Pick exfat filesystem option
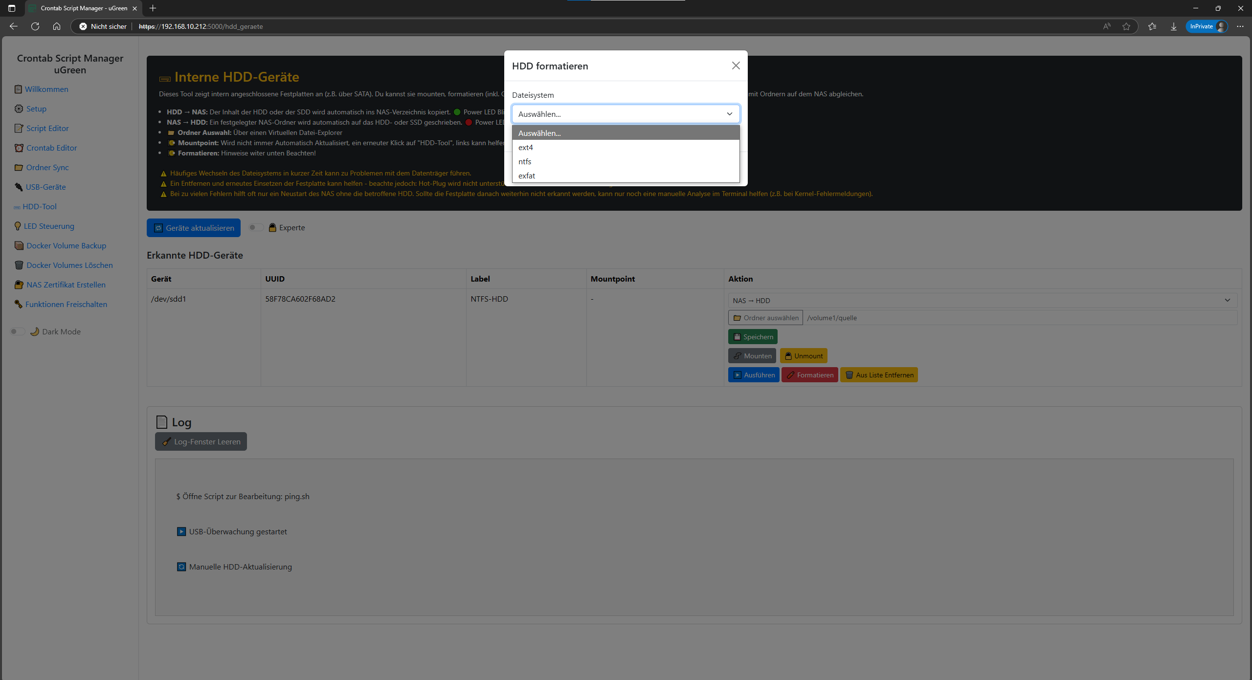The height and width of the screenshot is (680, 1252). click(x=626, y=175)
